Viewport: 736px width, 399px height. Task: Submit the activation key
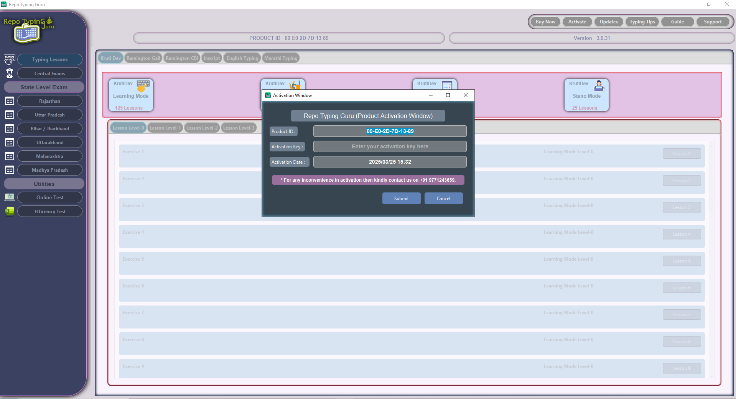pos(401,199)
